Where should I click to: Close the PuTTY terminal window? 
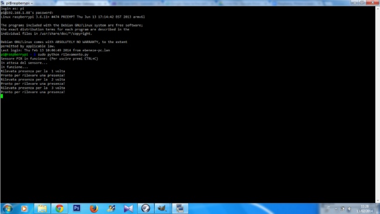pos(372,2)
